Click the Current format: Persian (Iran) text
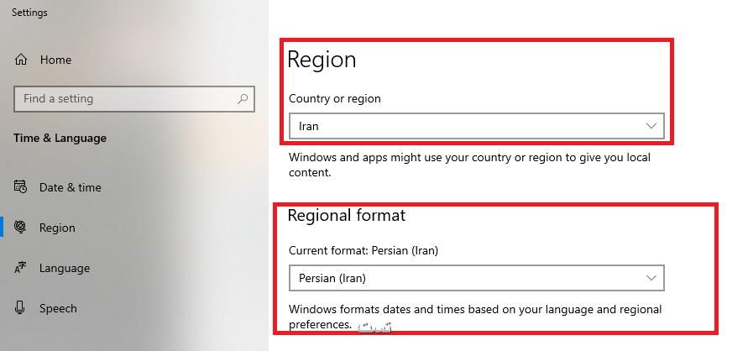Screen dimensions: 748x351 pyautogui.click(x=364, y=250)
